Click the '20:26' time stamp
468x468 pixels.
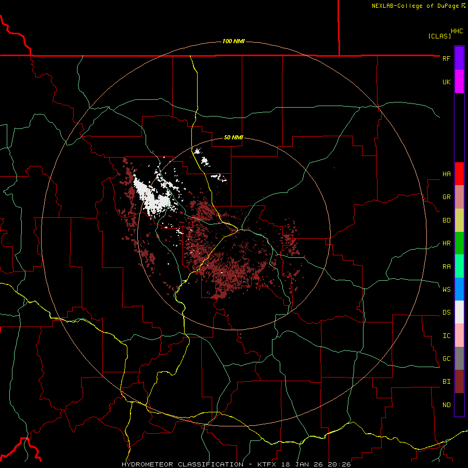click(339, 464)
